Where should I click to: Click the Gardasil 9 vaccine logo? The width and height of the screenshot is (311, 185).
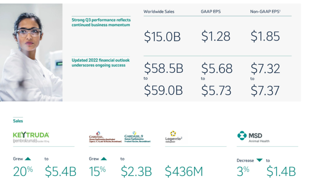(137, 137)
